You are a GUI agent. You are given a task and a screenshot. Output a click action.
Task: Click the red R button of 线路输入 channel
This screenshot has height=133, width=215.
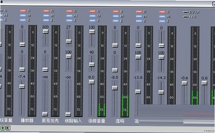point(69,11)
